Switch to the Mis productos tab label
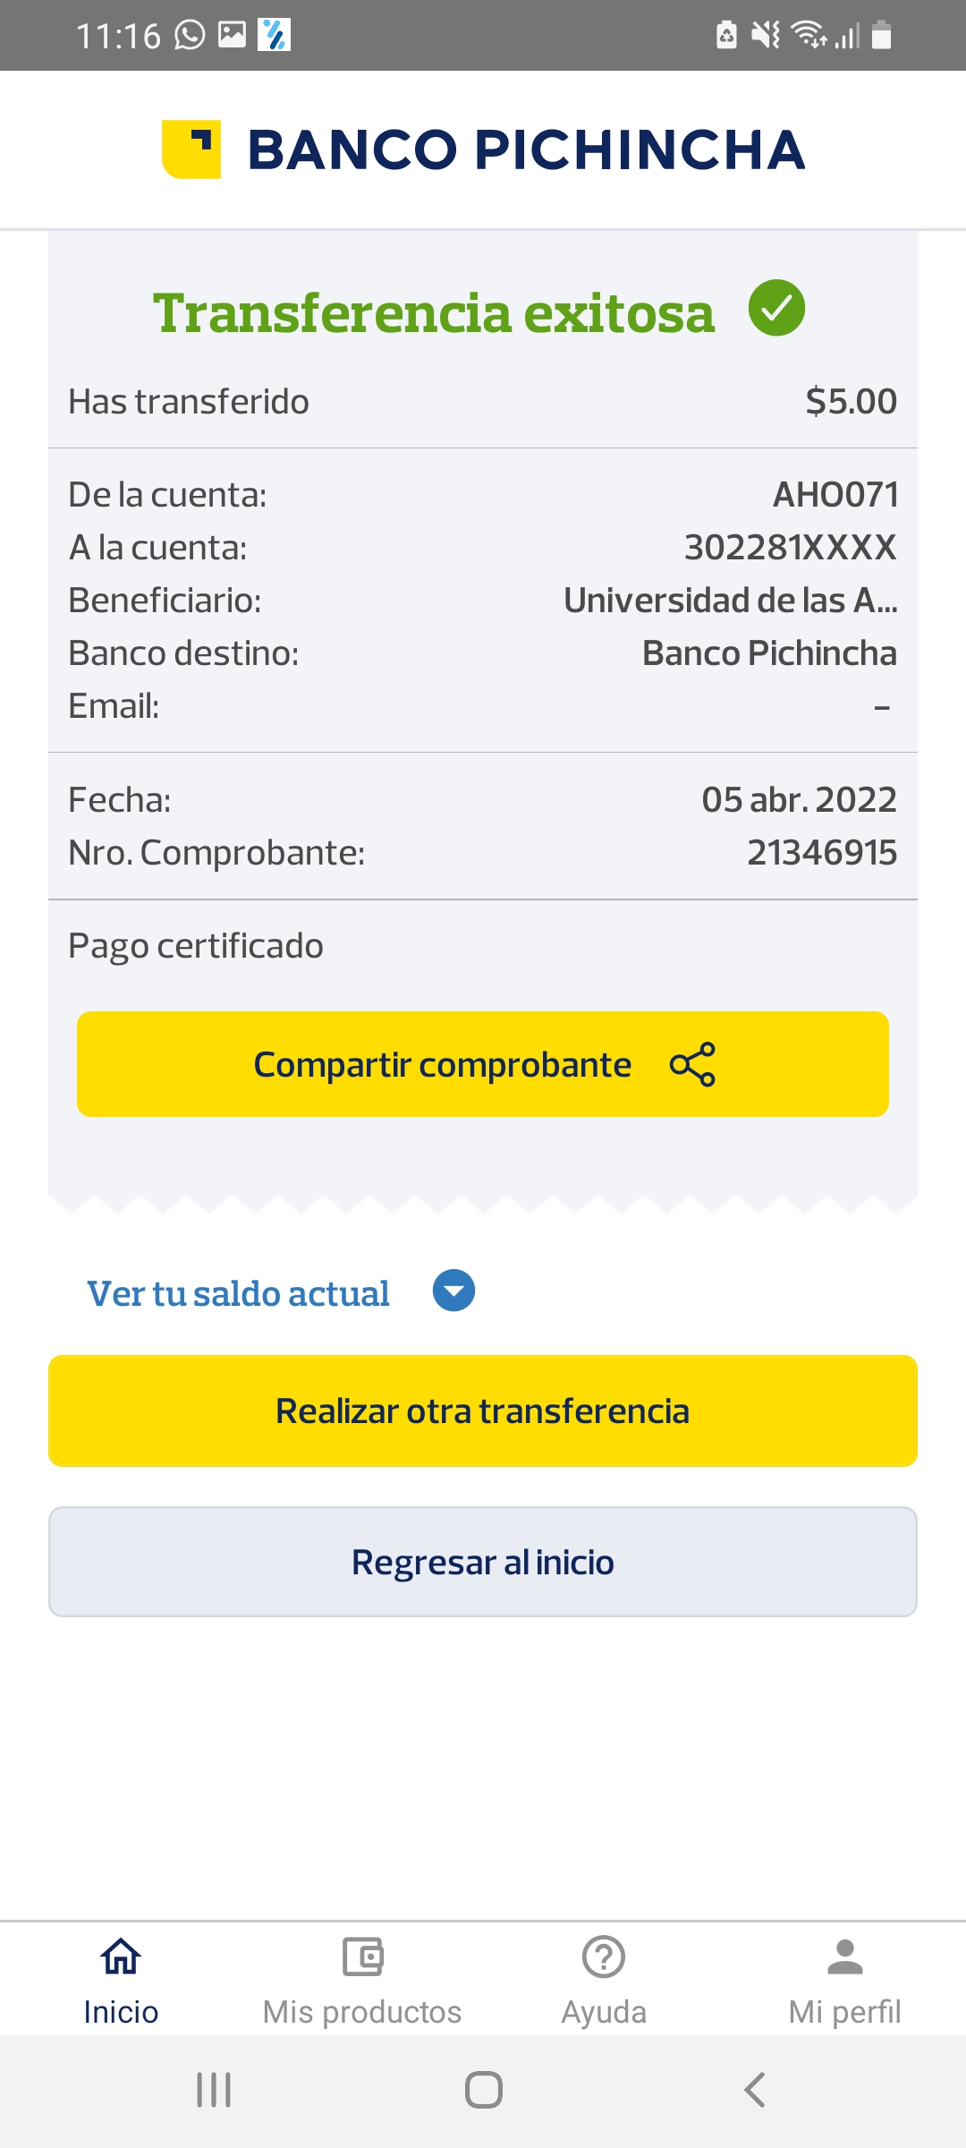This screenshot has width=966, height=2148. [x=362, y=2012]
